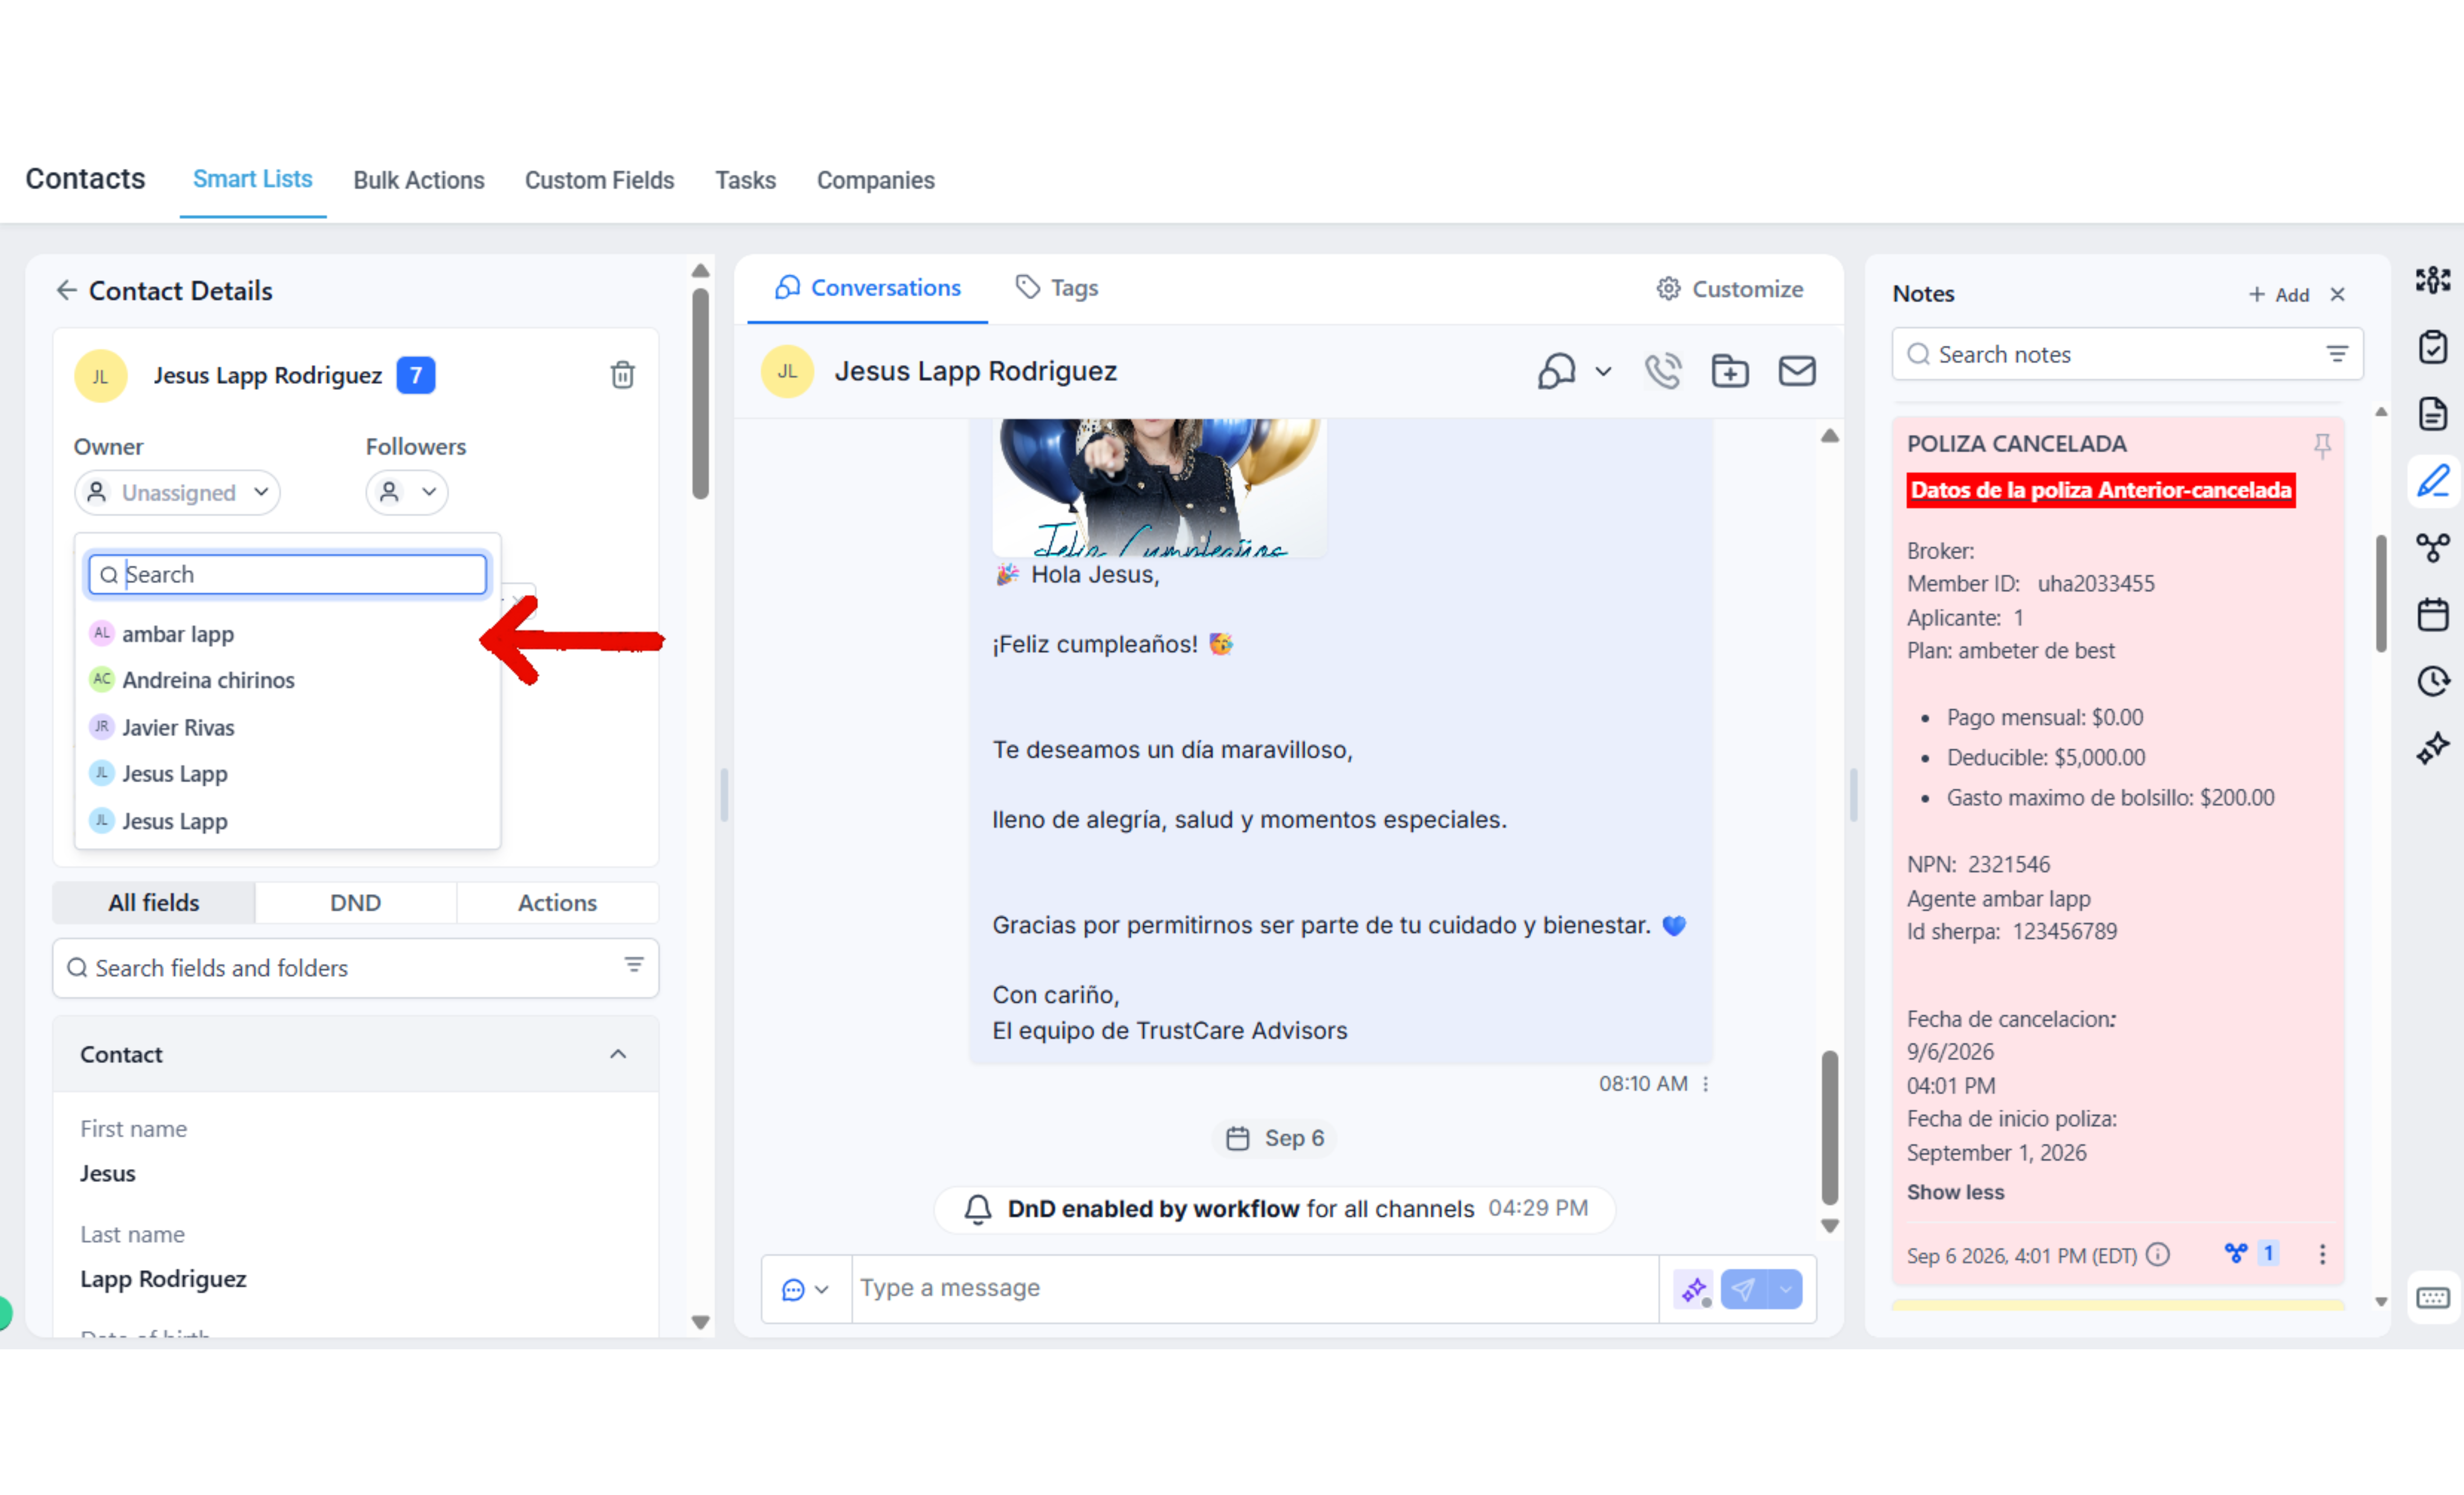This screenshot has width=2464, height=1495.
Task: Switch to the Tags tab
Action: tap(1057, 288)
